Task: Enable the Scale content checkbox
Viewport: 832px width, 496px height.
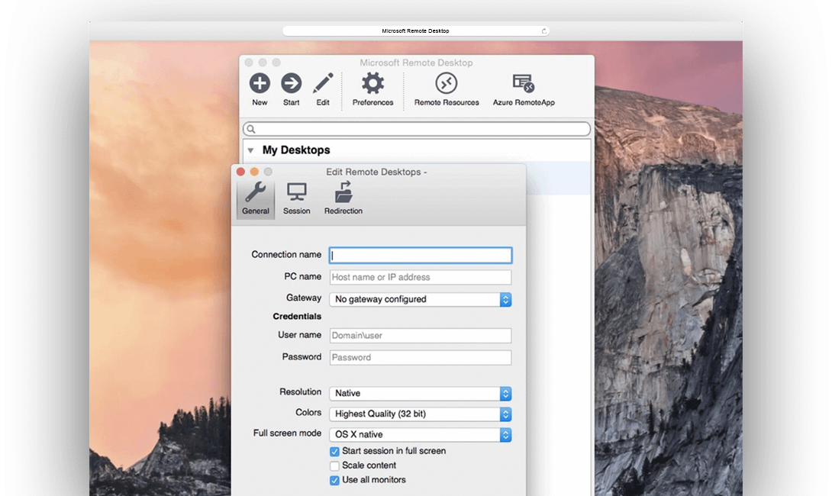Action: [x=334, y=465]
